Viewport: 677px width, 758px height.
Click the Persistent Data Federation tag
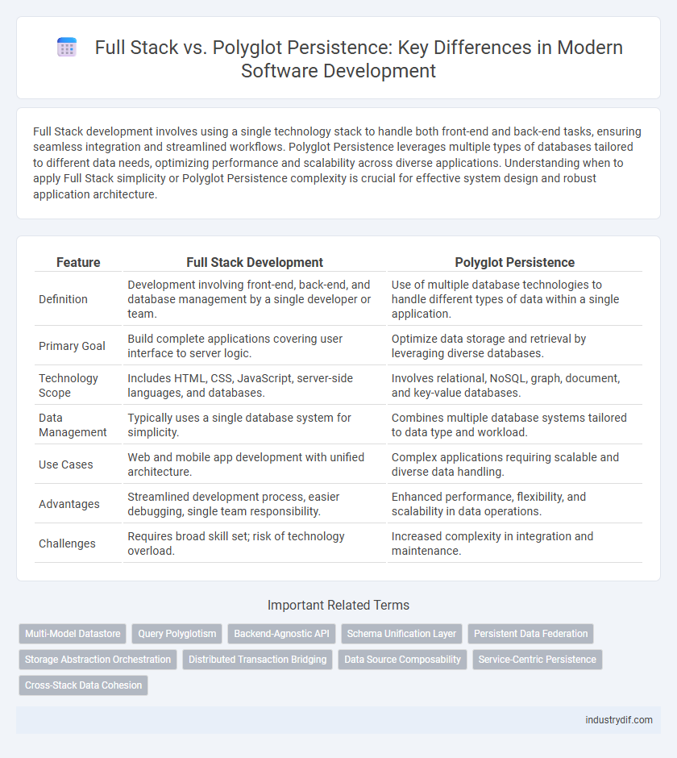point(530,633)
